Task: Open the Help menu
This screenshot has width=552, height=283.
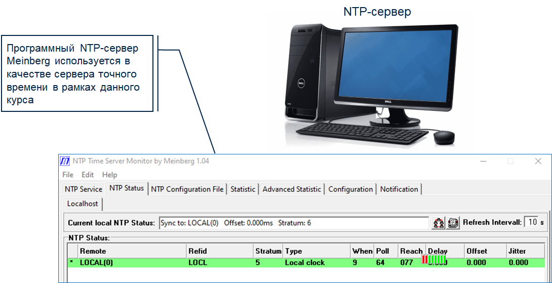Action: click(x=109, y=175)
